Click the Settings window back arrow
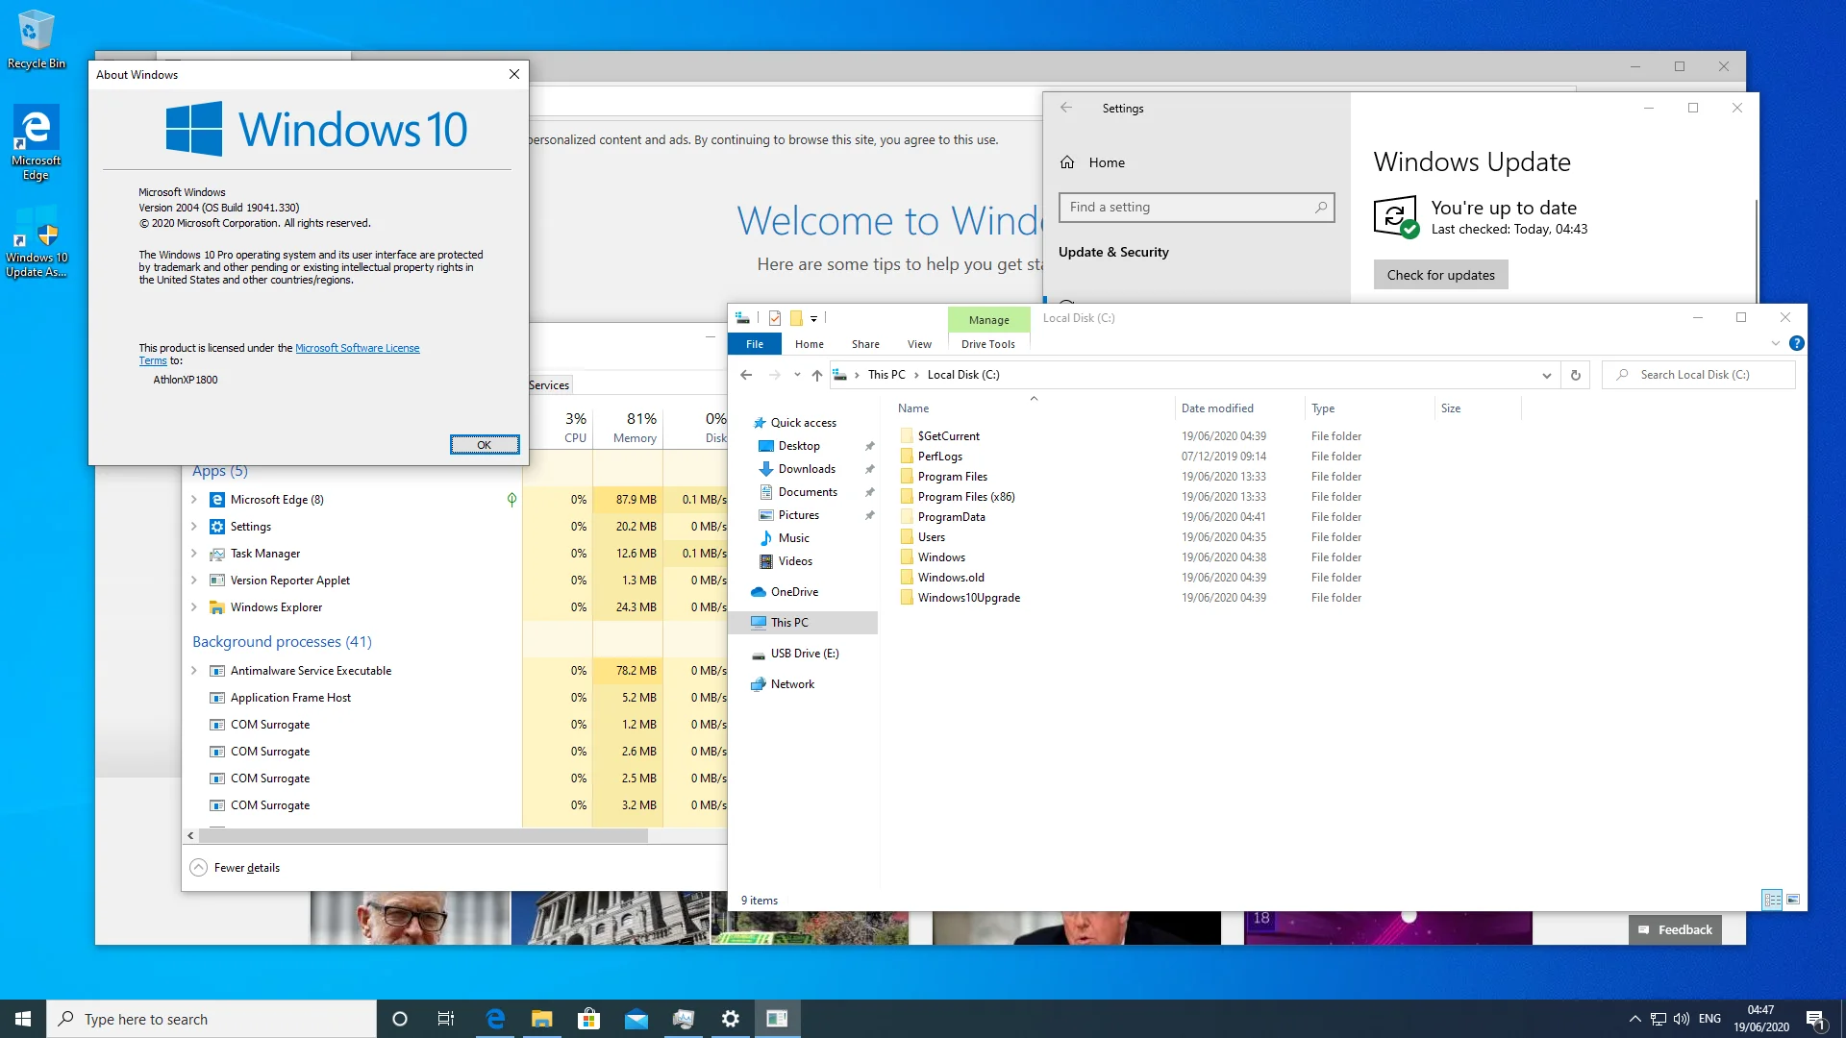This screenshot has height=1038, width=1846. pos(1066,108)
